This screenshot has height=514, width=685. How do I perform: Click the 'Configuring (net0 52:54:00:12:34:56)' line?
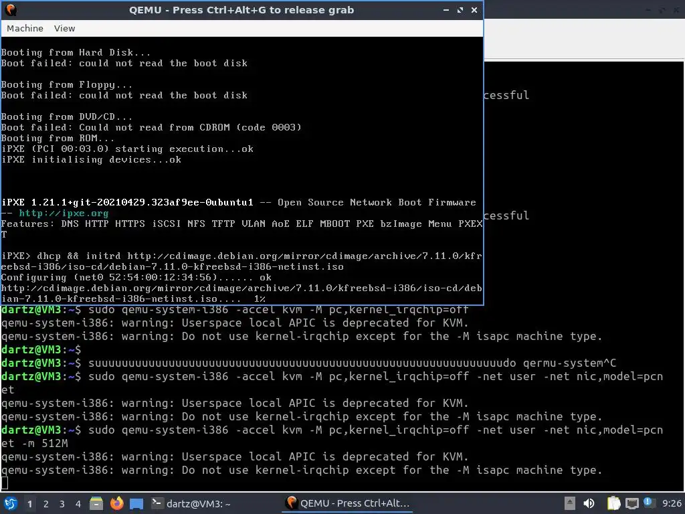click(x=136, y=278)
